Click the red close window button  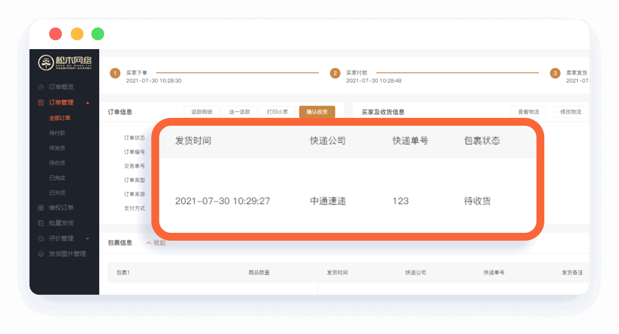(56, 34)
